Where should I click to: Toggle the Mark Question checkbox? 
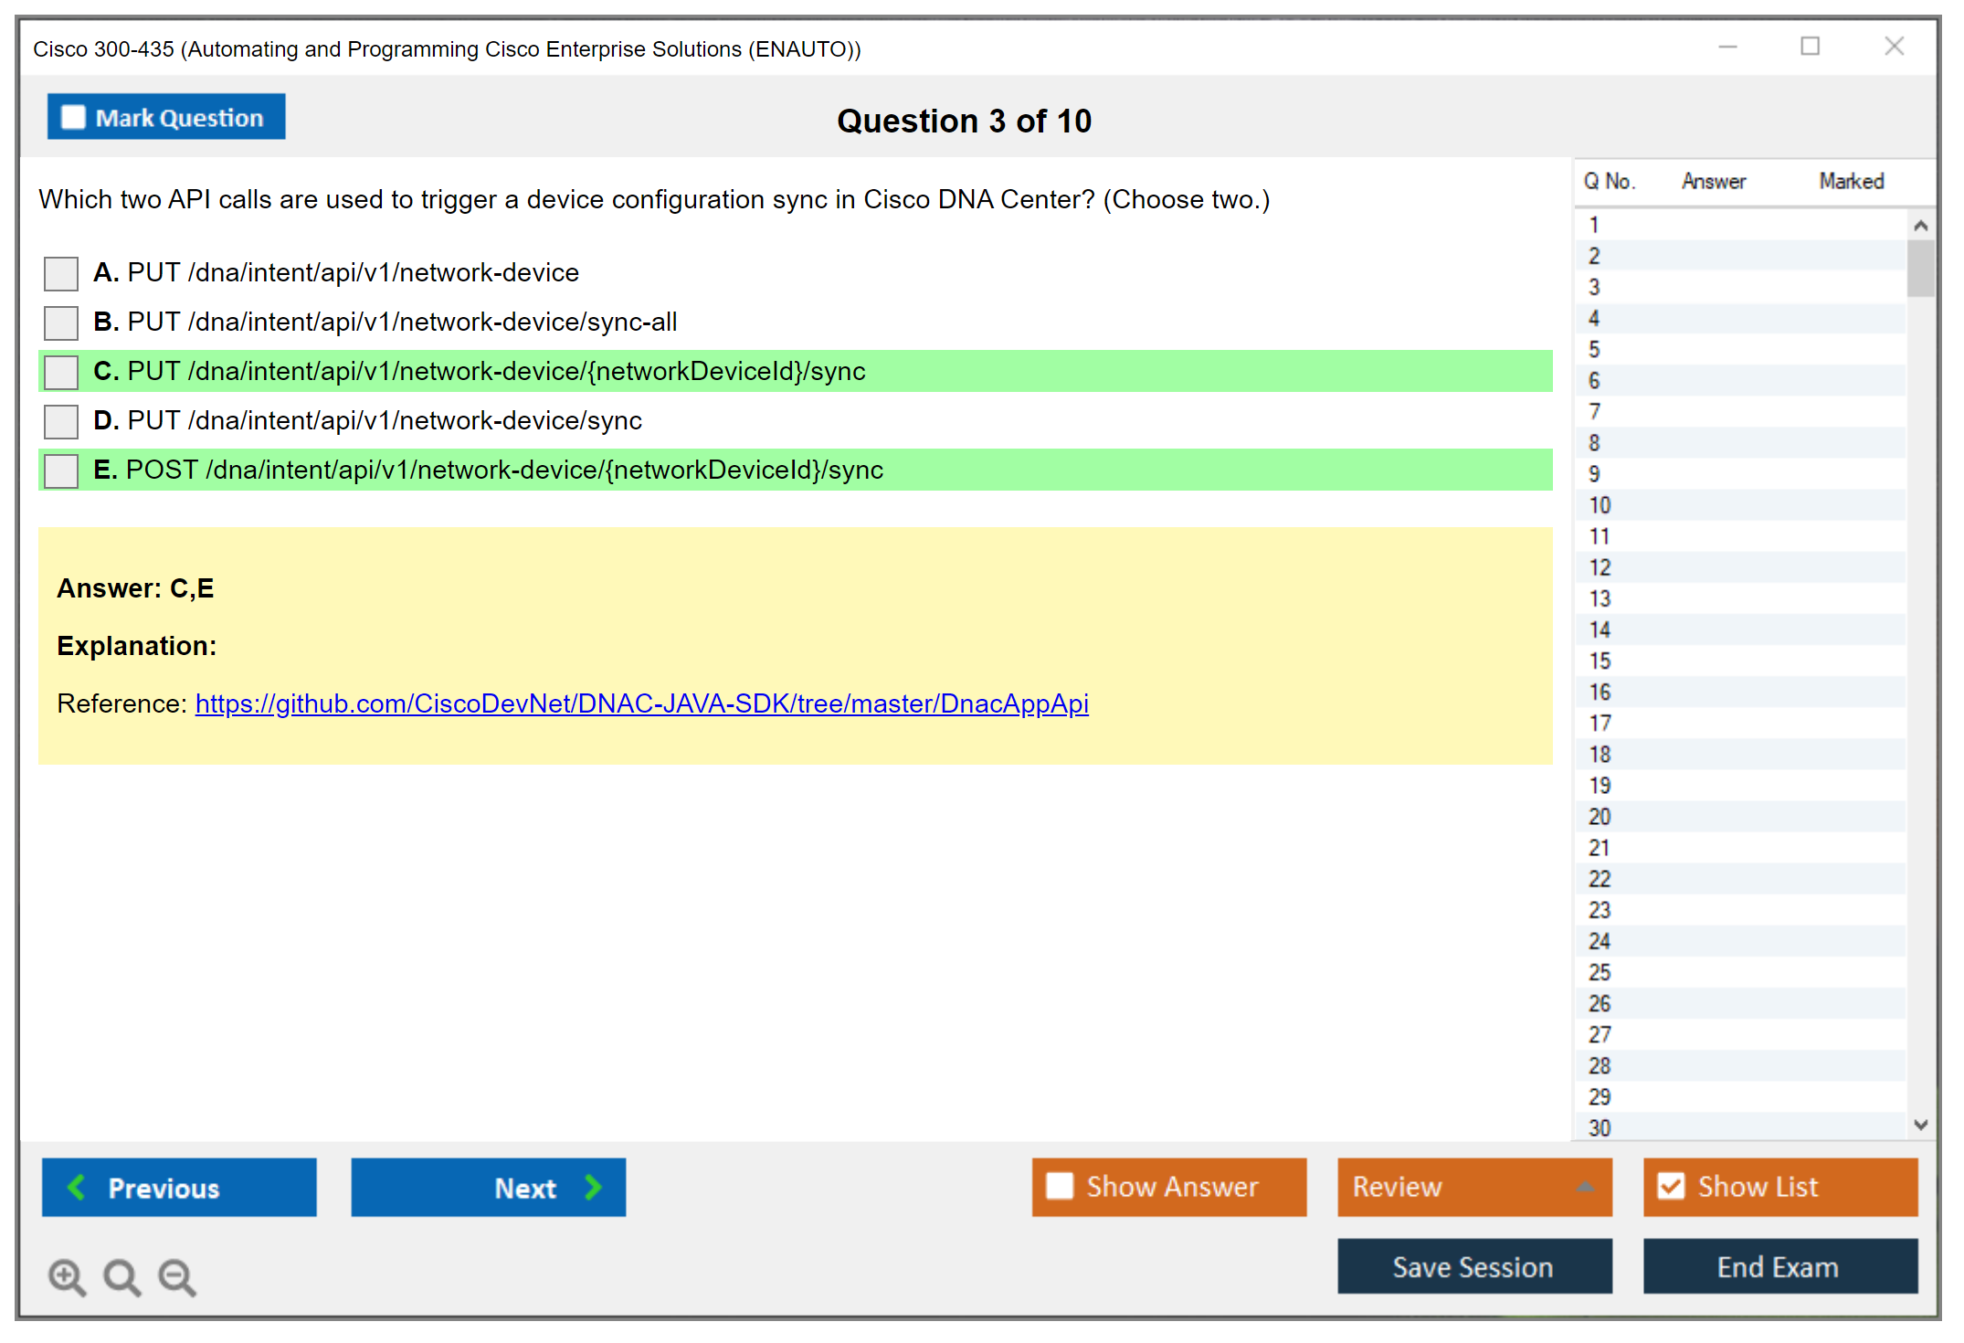[73, 117]
